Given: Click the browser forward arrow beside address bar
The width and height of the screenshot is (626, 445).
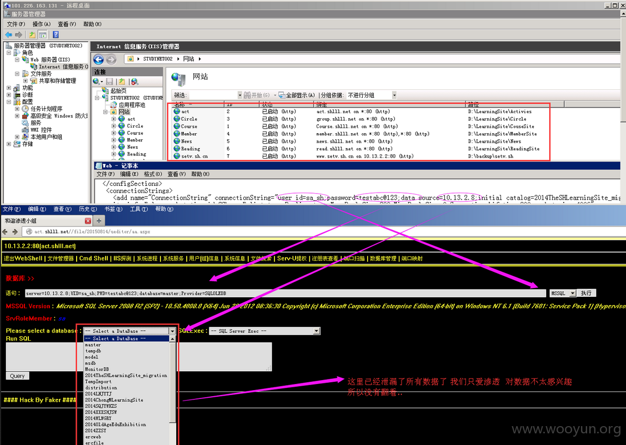Looking at the screenshot, I should coord(15,232).
